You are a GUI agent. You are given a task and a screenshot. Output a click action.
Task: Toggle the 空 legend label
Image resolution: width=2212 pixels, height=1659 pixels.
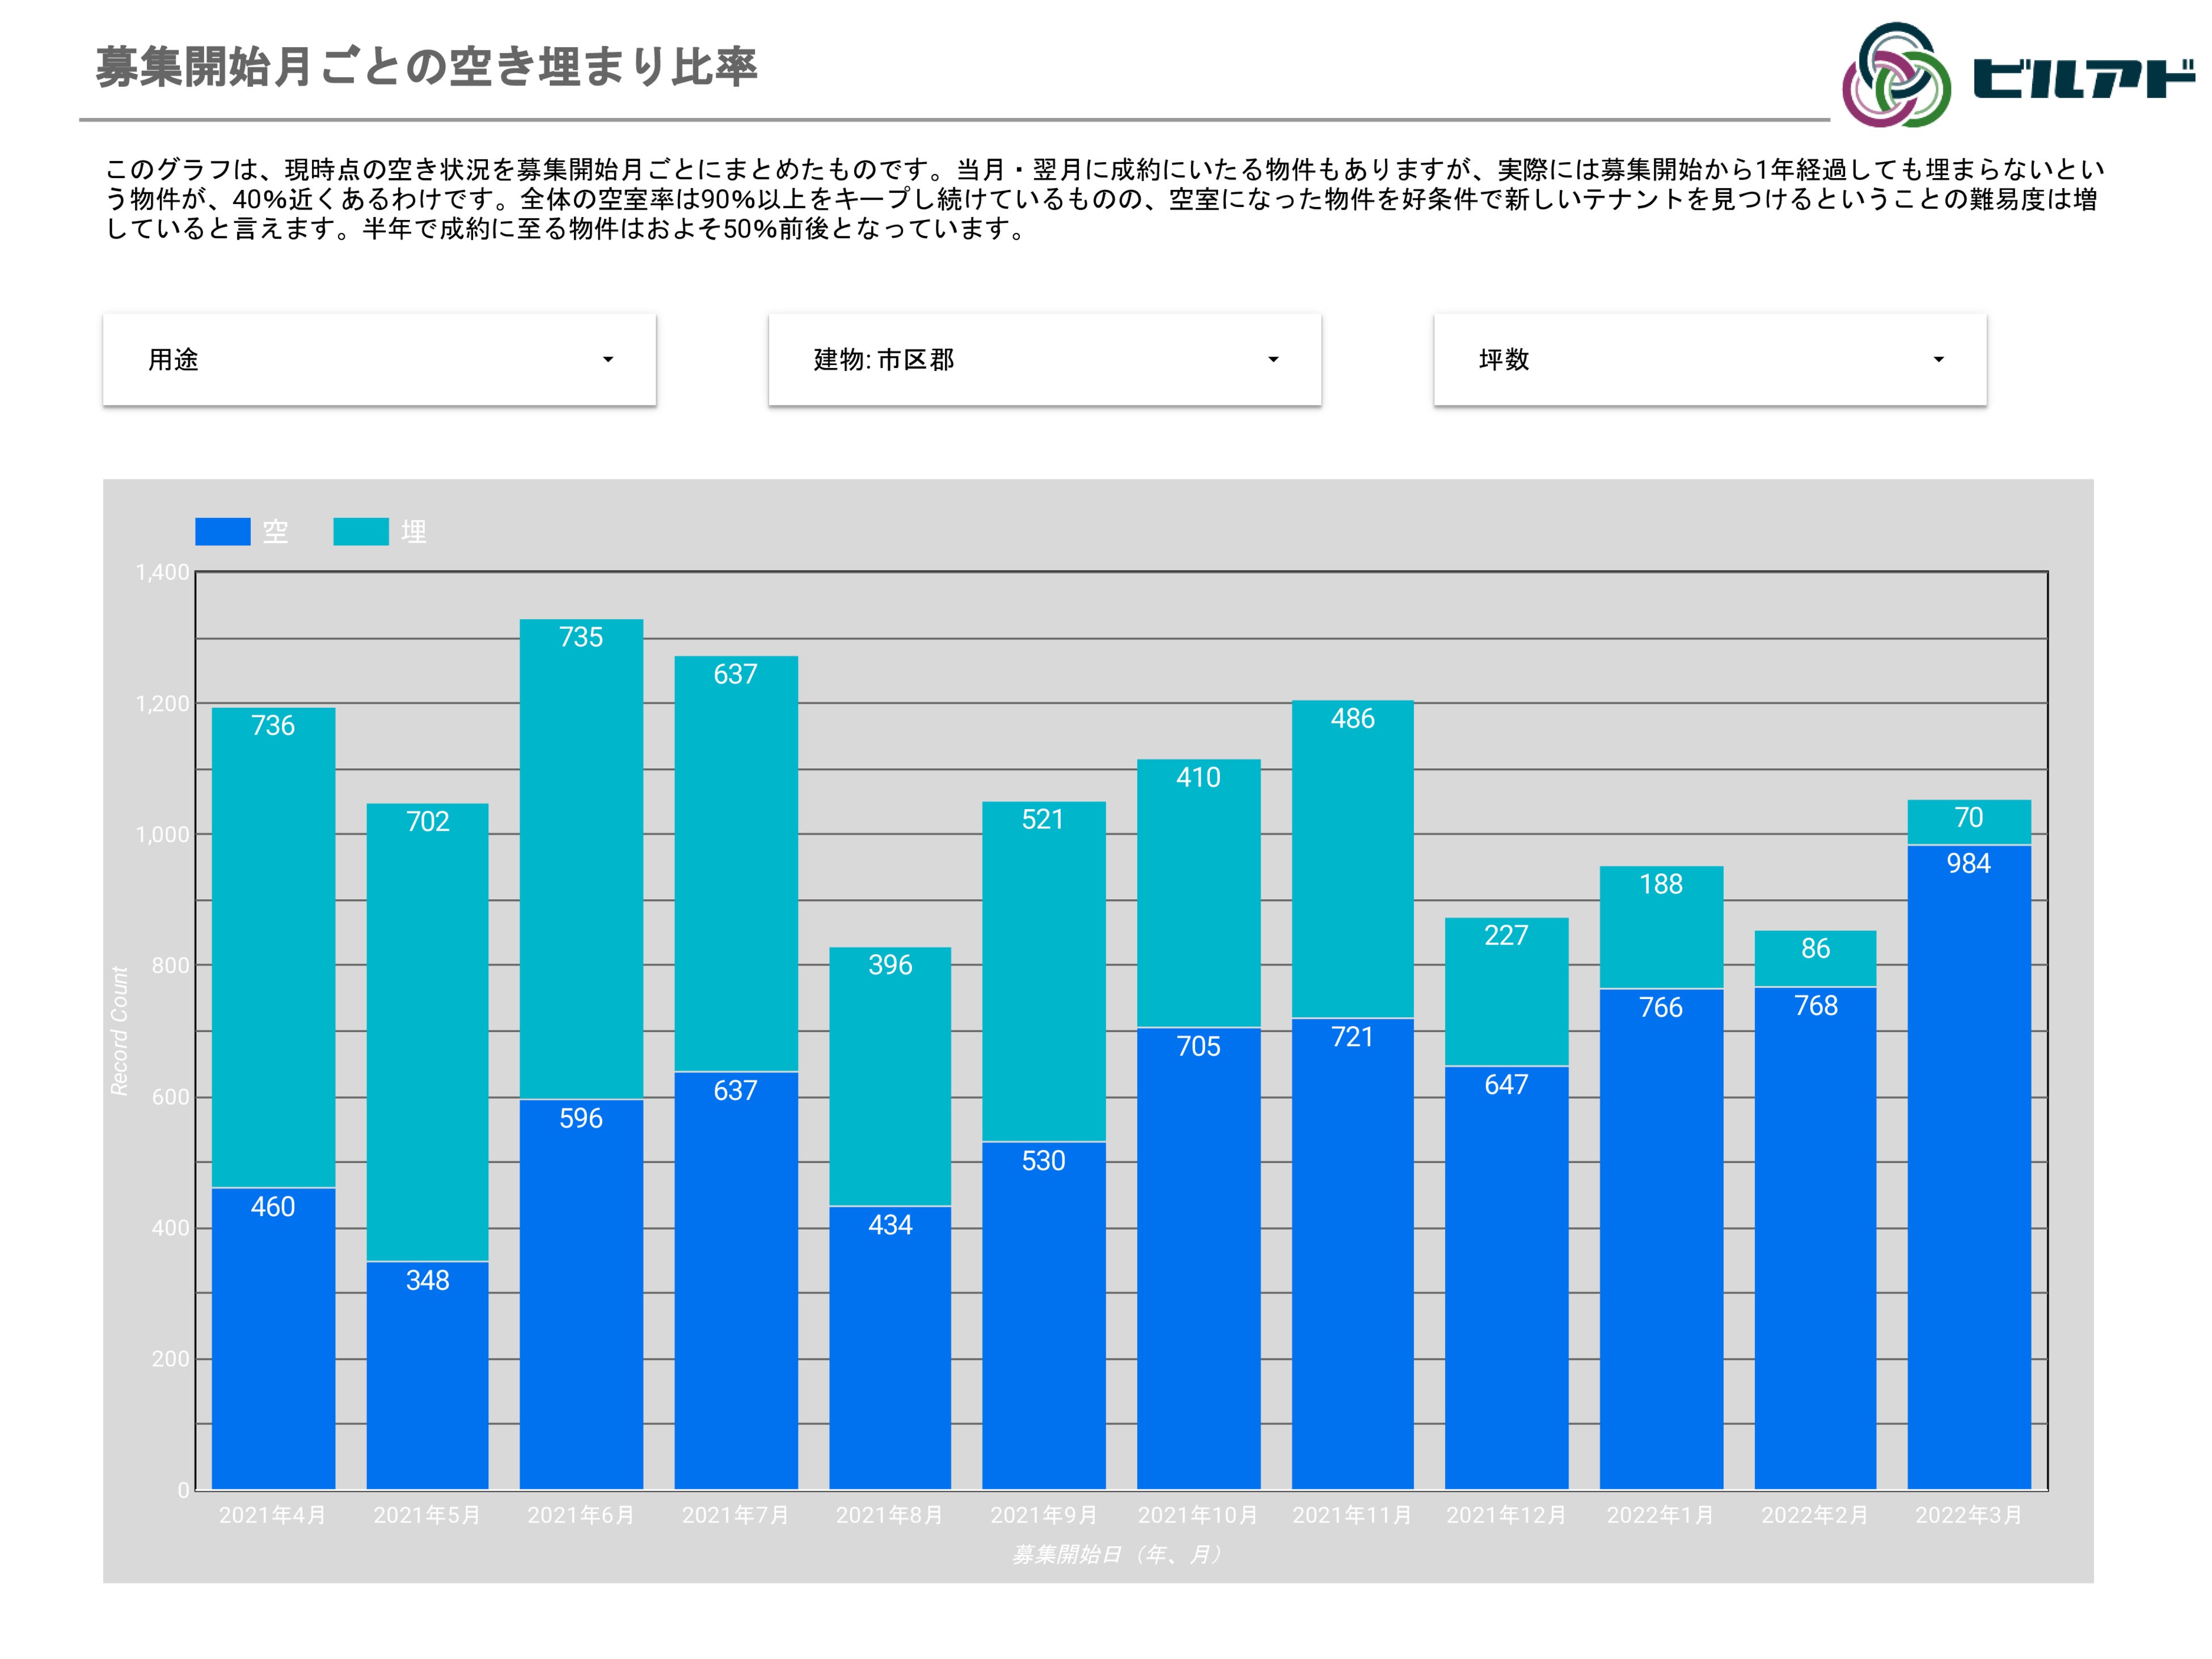[275, 532]
